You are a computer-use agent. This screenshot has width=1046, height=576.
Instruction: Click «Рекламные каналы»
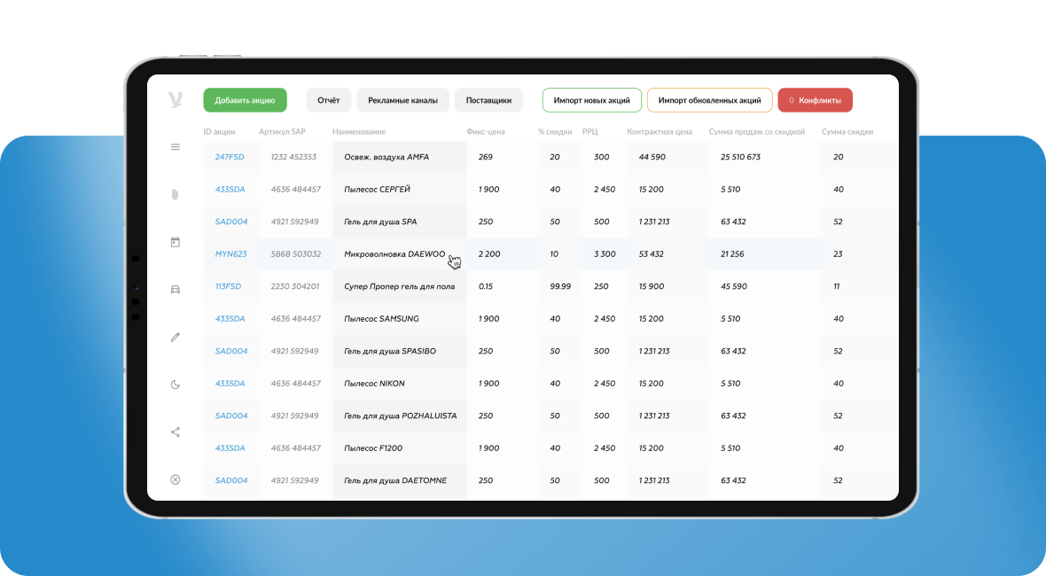(402, 100)
